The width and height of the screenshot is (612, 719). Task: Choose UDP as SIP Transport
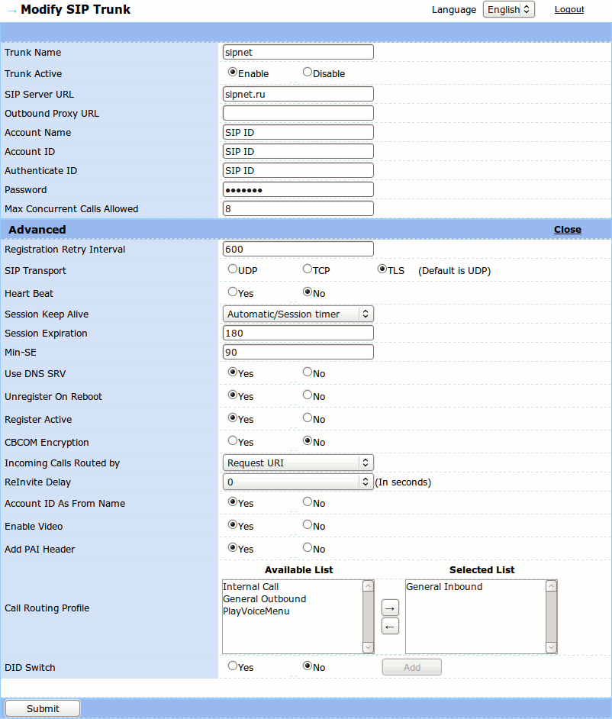(233, 269)
